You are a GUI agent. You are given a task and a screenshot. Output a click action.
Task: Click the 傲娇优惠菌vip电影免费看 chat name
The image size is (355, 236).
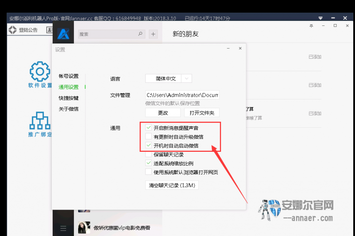tap(122, 228)
